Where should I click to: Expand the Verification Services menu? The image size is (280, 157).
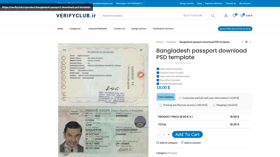(163, 29)
